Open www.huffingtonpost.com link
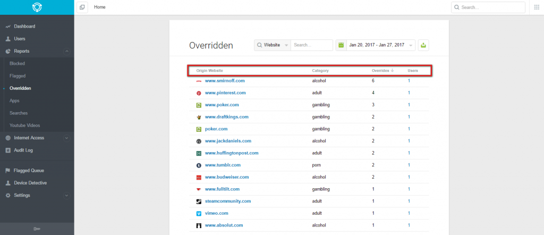The image size is (544, 235). (232, 153)
